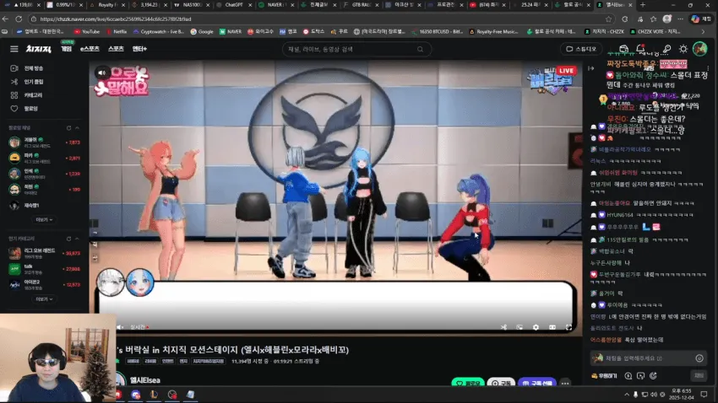Open video donation icon in chat

[640, 376]
